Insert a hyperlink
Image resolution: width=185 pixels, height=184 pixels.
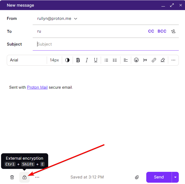(154, 60)
